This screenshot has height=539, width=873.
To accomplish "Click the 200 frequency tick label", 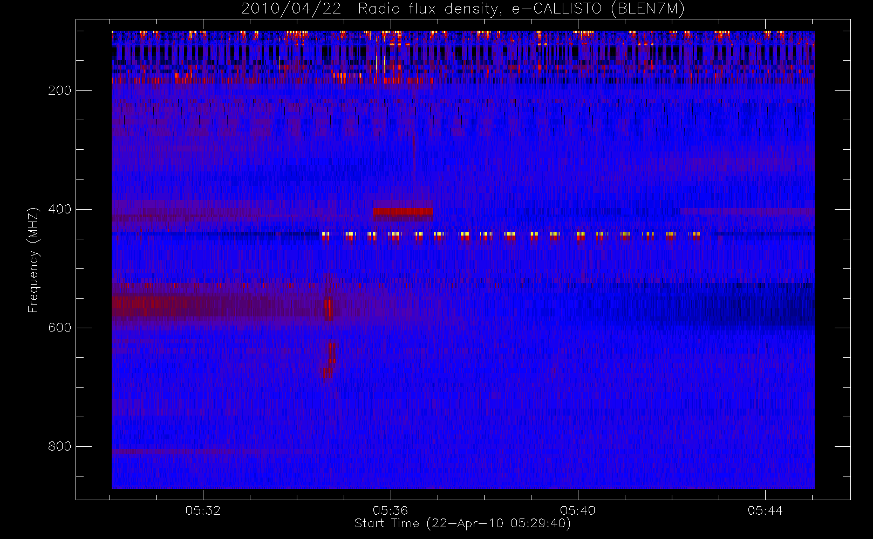I will pos(59,90).
